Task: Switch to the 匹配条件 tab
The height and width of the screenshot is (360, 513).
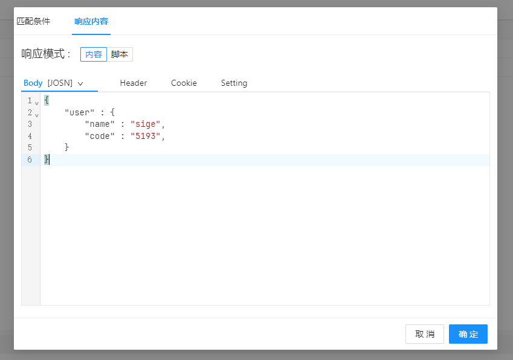Action: tap(33, 21)
